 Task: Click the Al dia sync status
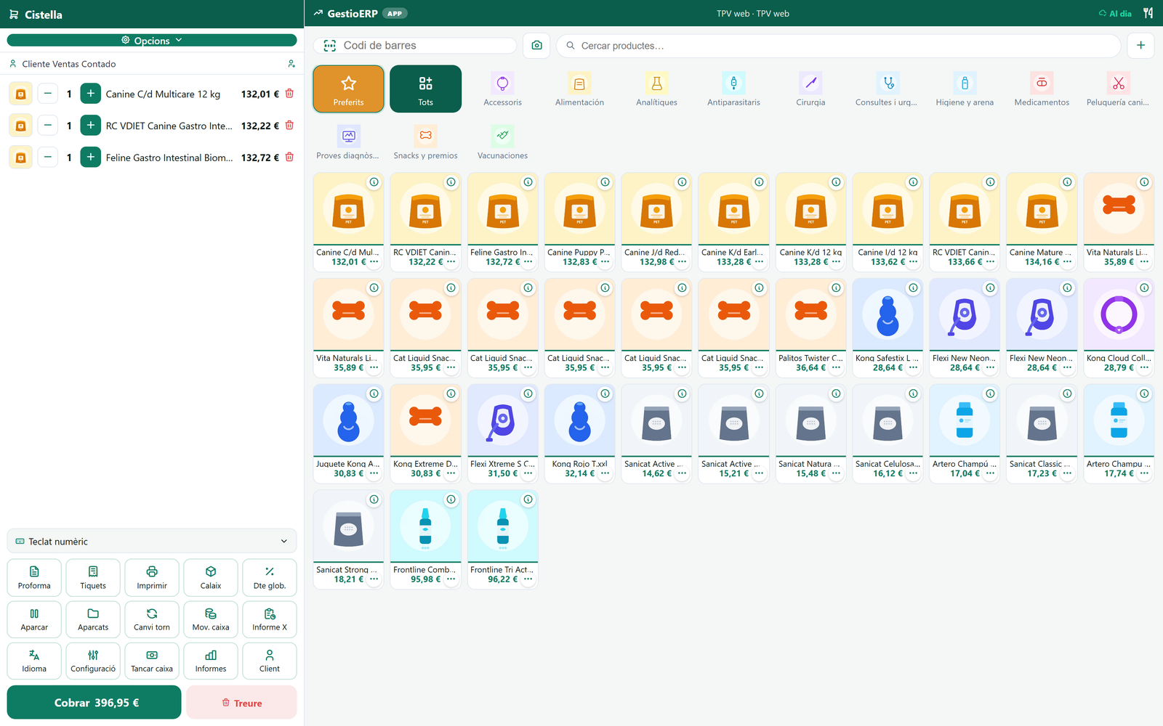(1115, 13)
